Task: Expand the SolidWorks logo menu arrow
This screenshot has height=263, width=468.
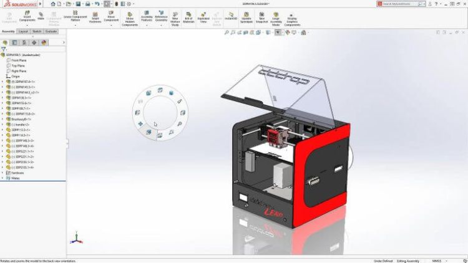Action: [41, 4]
